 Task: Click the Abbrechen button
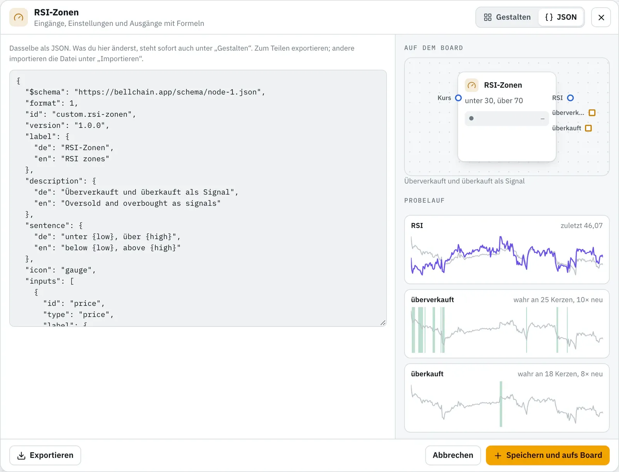453,455
